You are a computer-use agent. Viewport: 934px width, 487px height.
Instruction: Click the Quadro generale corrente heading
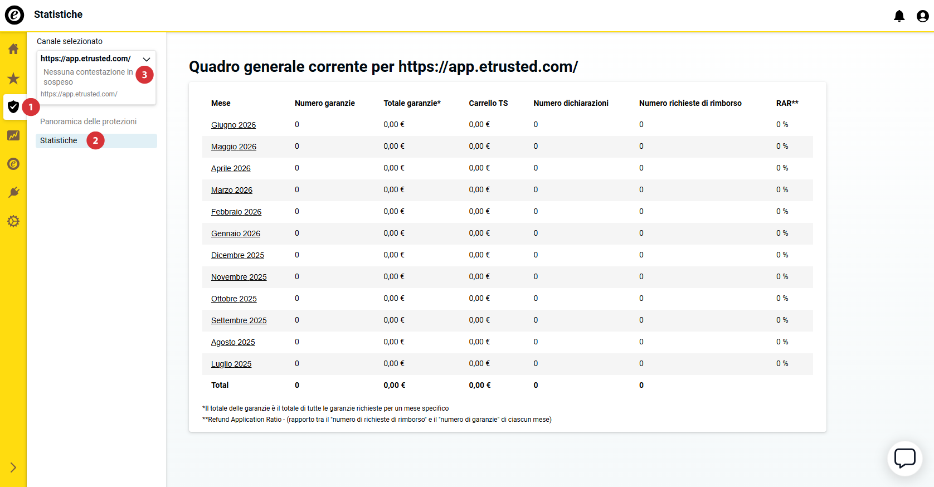[383, 67]
